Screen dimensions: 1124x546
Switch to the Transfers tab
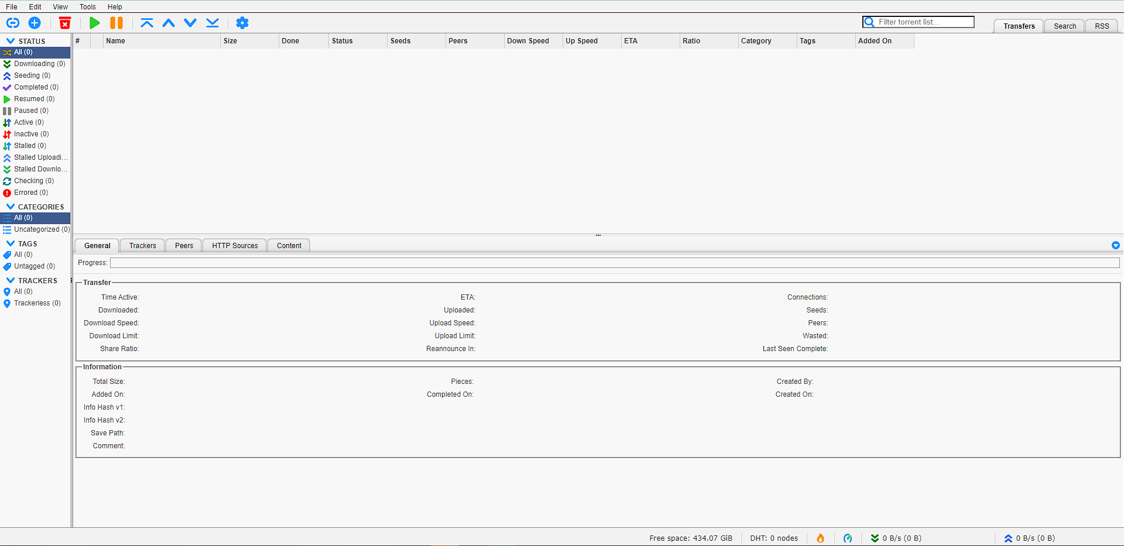[1019, 26]
